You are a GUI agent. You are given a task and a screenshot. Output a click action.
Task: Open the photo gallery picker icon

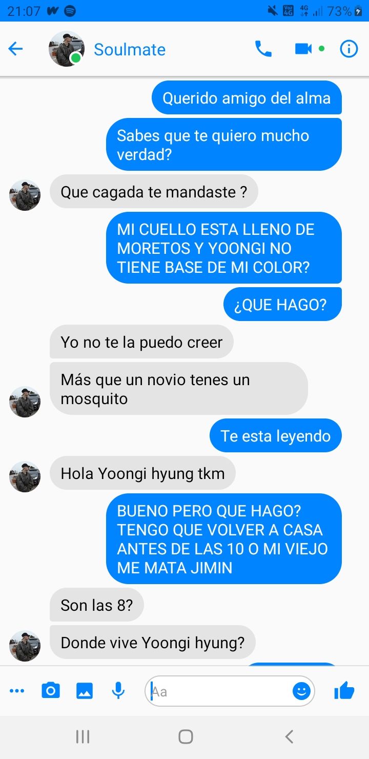pos(85,691)
